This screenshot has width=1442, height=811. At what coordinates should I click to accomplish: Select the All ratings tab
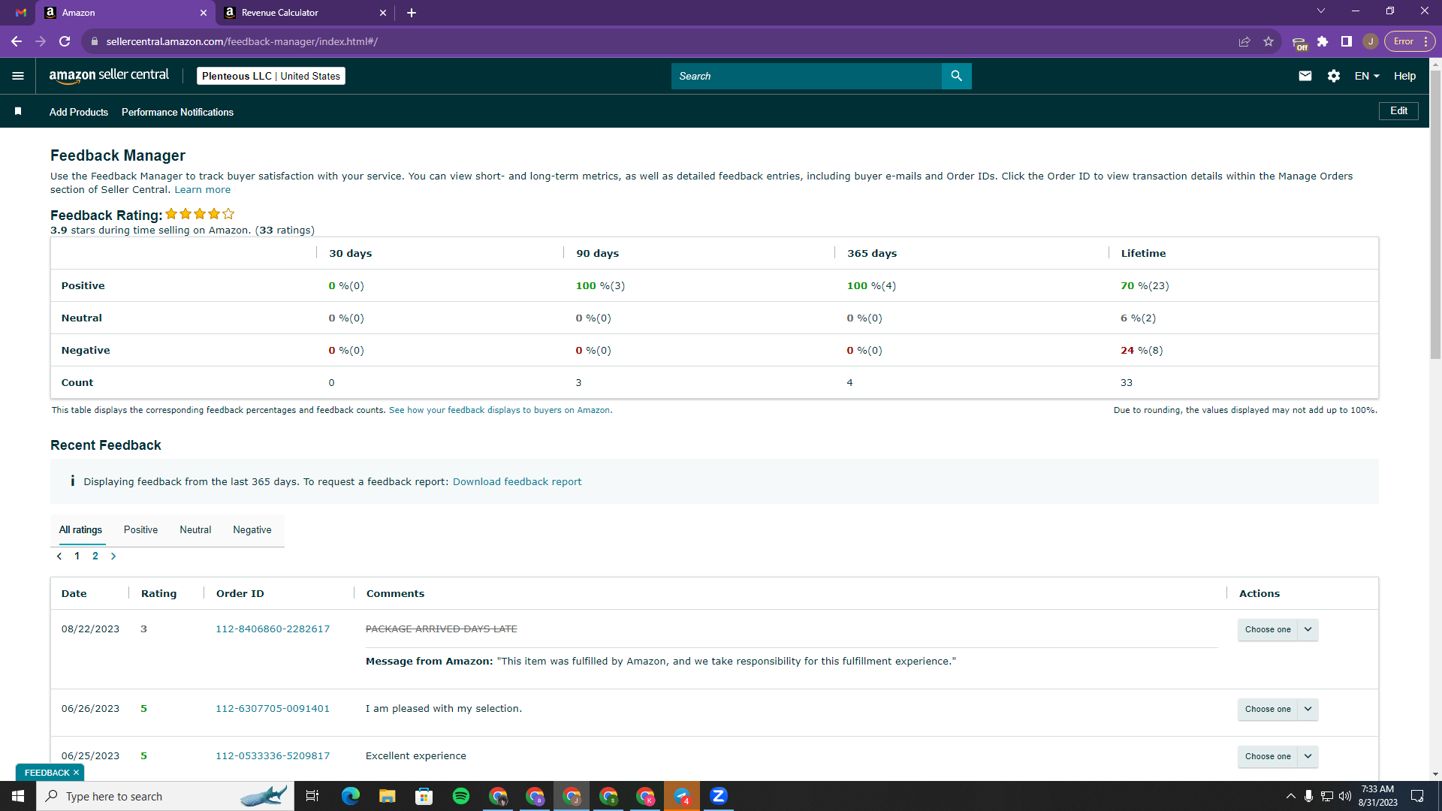click(x=80, y=529)
